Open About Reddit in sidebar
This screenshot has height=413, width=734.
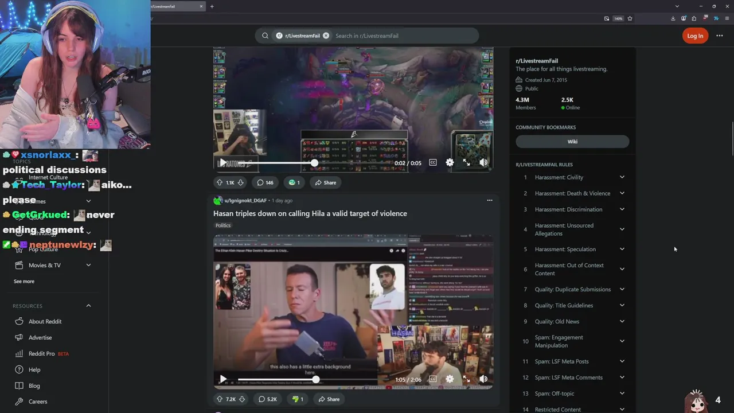tap(45, 322)
